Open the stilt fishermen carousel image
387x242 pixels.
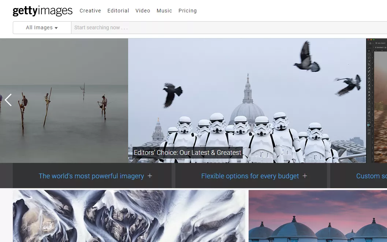64,100
